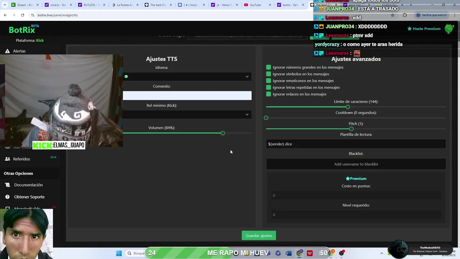Toggle Ignorar números grandes en los mensajes
The height and width of the screenshot is (259, 460).
click(x=268, y=67)
